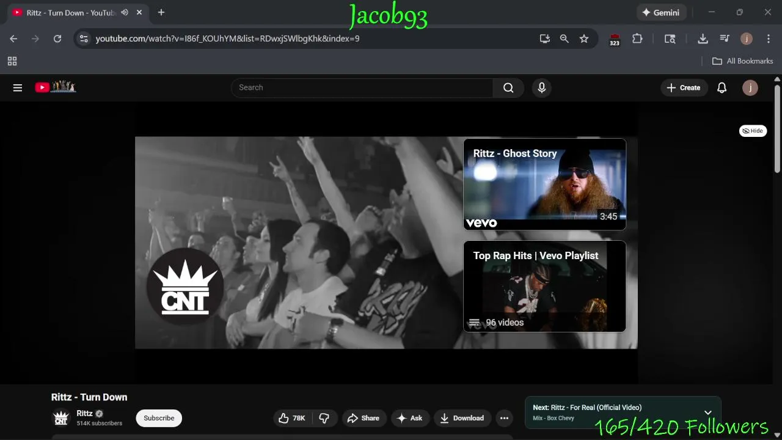Open tab search in Google Lens icon
The image size is (782, 440).
point(670,38)
